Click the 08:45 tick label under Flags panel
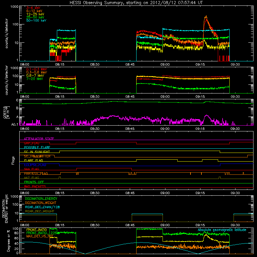257x257 pixels. [130, 193]
